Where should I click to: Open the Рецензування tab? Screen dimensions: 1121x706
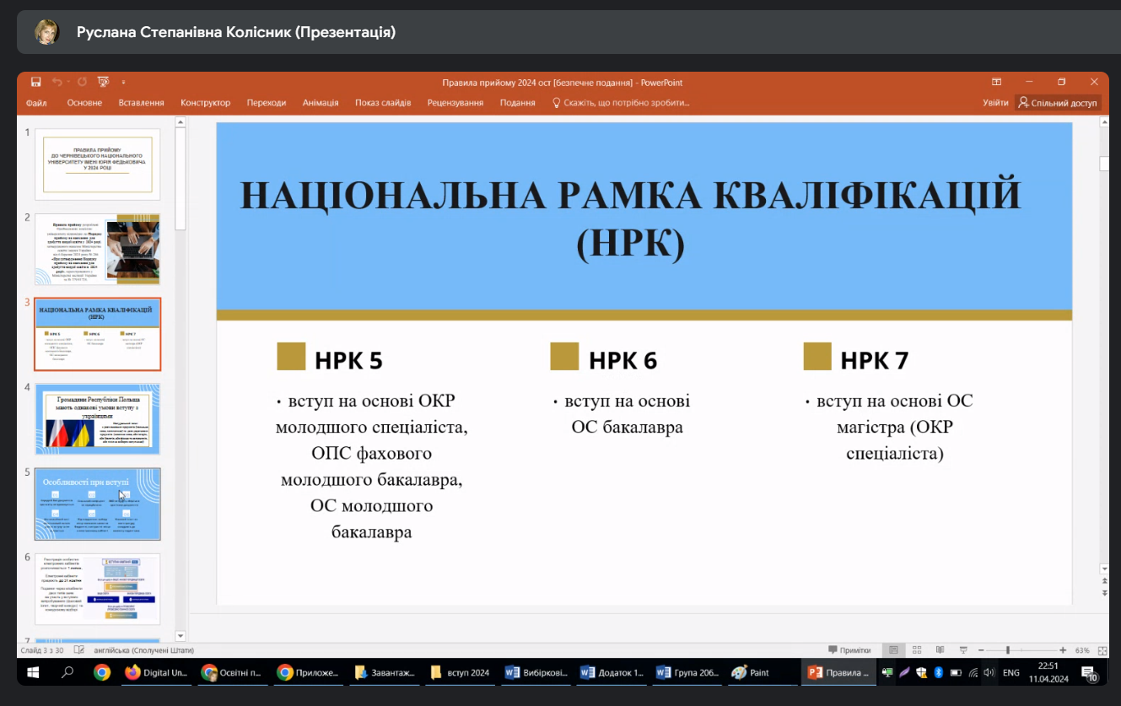coord(455,103)
